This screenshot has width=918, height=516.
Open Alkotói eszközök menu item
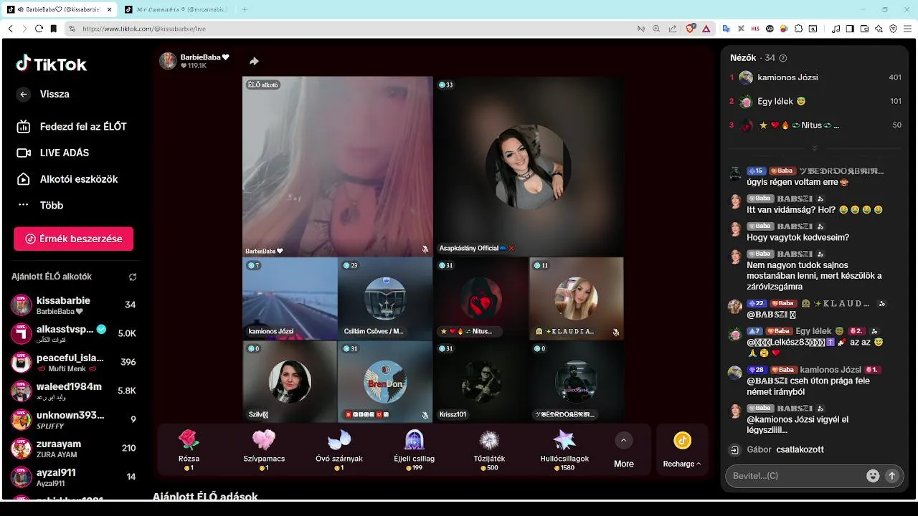(67, 179)
